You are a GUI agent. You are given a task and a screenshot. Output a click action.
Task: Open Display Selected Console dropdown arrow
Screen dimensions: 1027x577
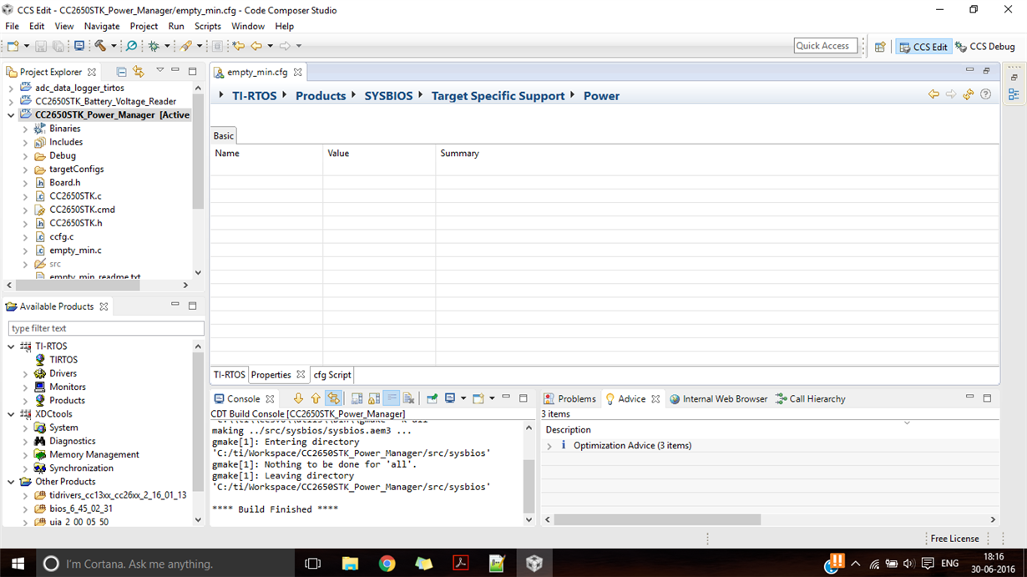click(463, 399)
